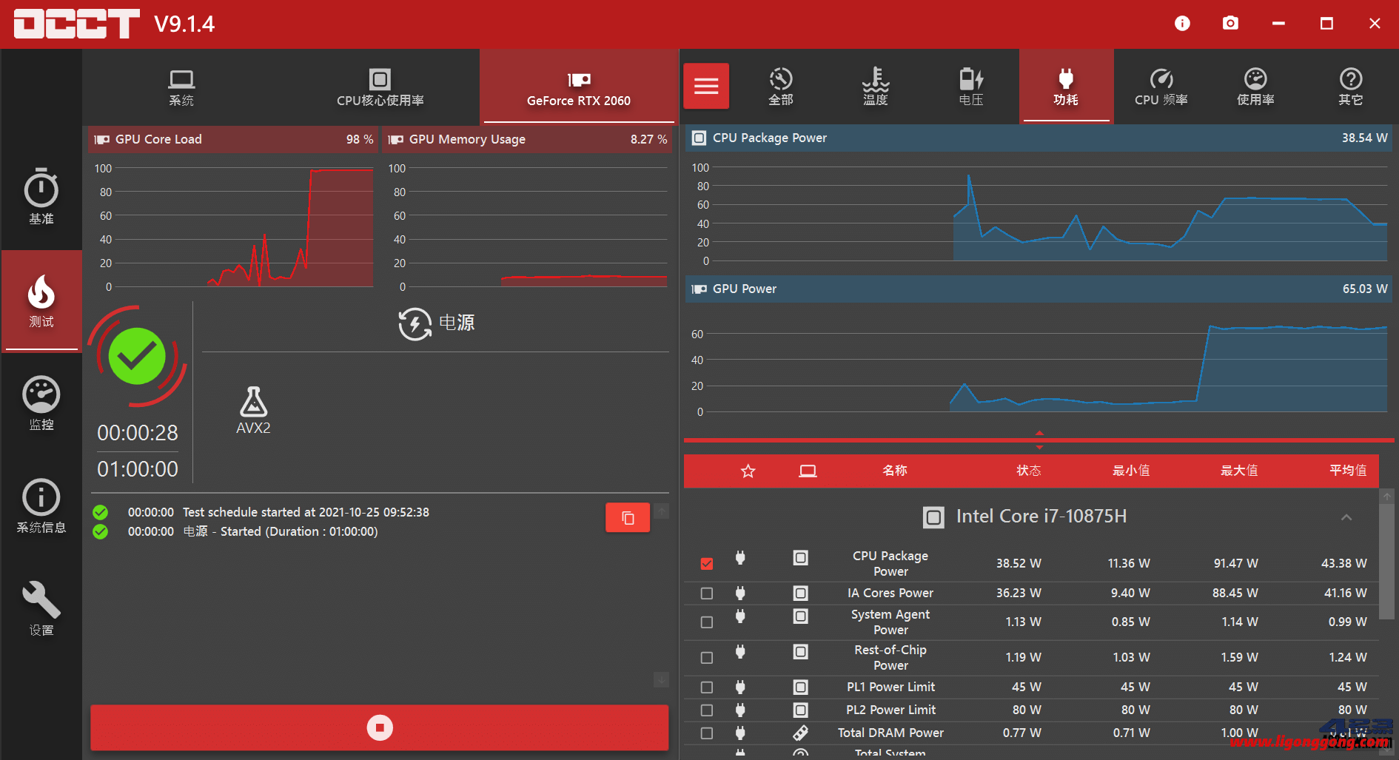Click the CPU Package Power graph header
Screen dimensions: 1399x760
pyautogui.click(x=1039, y=138)
